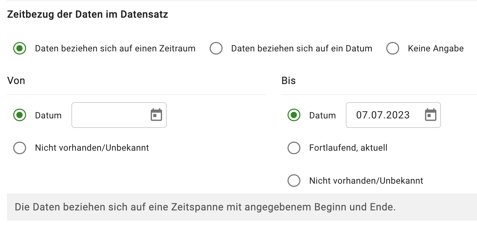Open the calendar picker in the Bis date field
477x225 pixels.
[431, 115]
